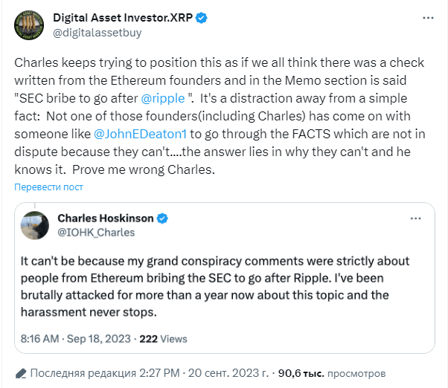Screen dimensions: 448x388
Task: Click Digital Asset Investor verified badge
Action: tap(202, 18)
